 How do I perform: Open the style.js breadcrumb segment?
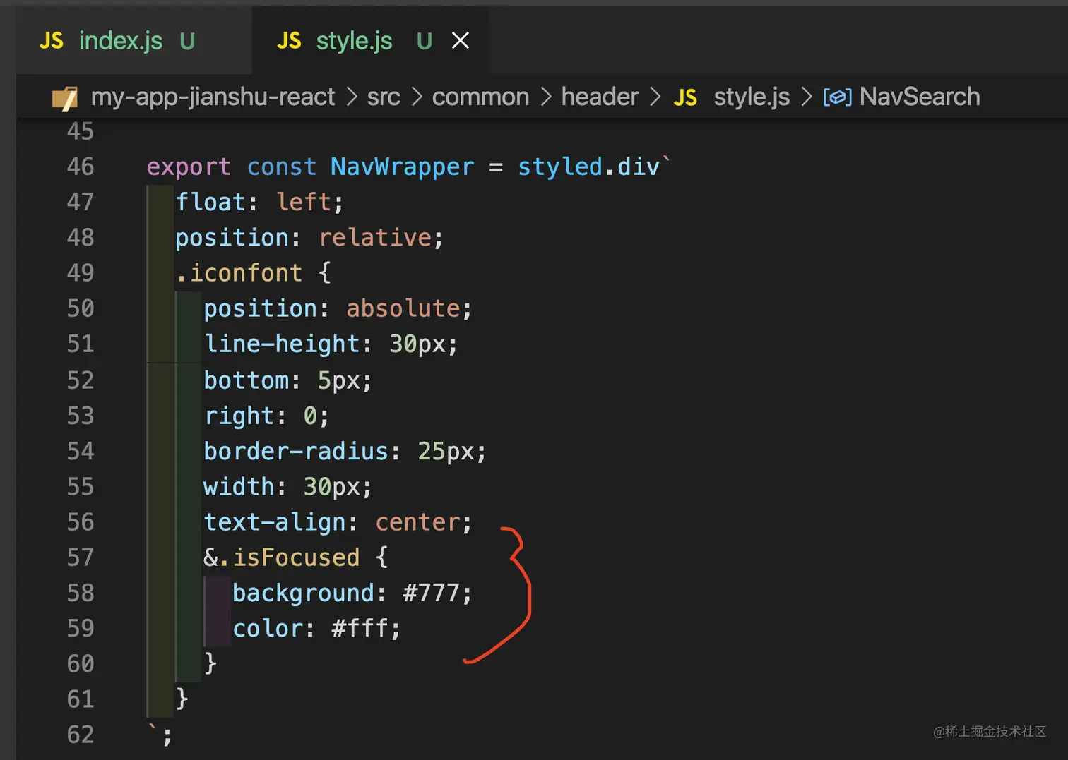(x=752, y=97)
